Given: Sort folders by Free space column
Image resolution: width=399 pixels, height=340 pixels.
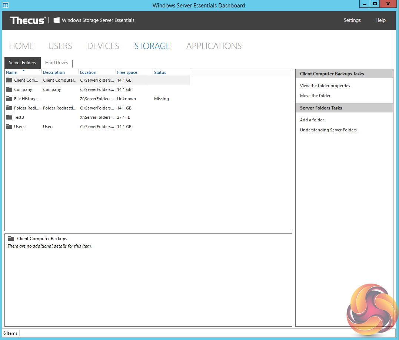Looking at the screenshot, I should 127,72.
